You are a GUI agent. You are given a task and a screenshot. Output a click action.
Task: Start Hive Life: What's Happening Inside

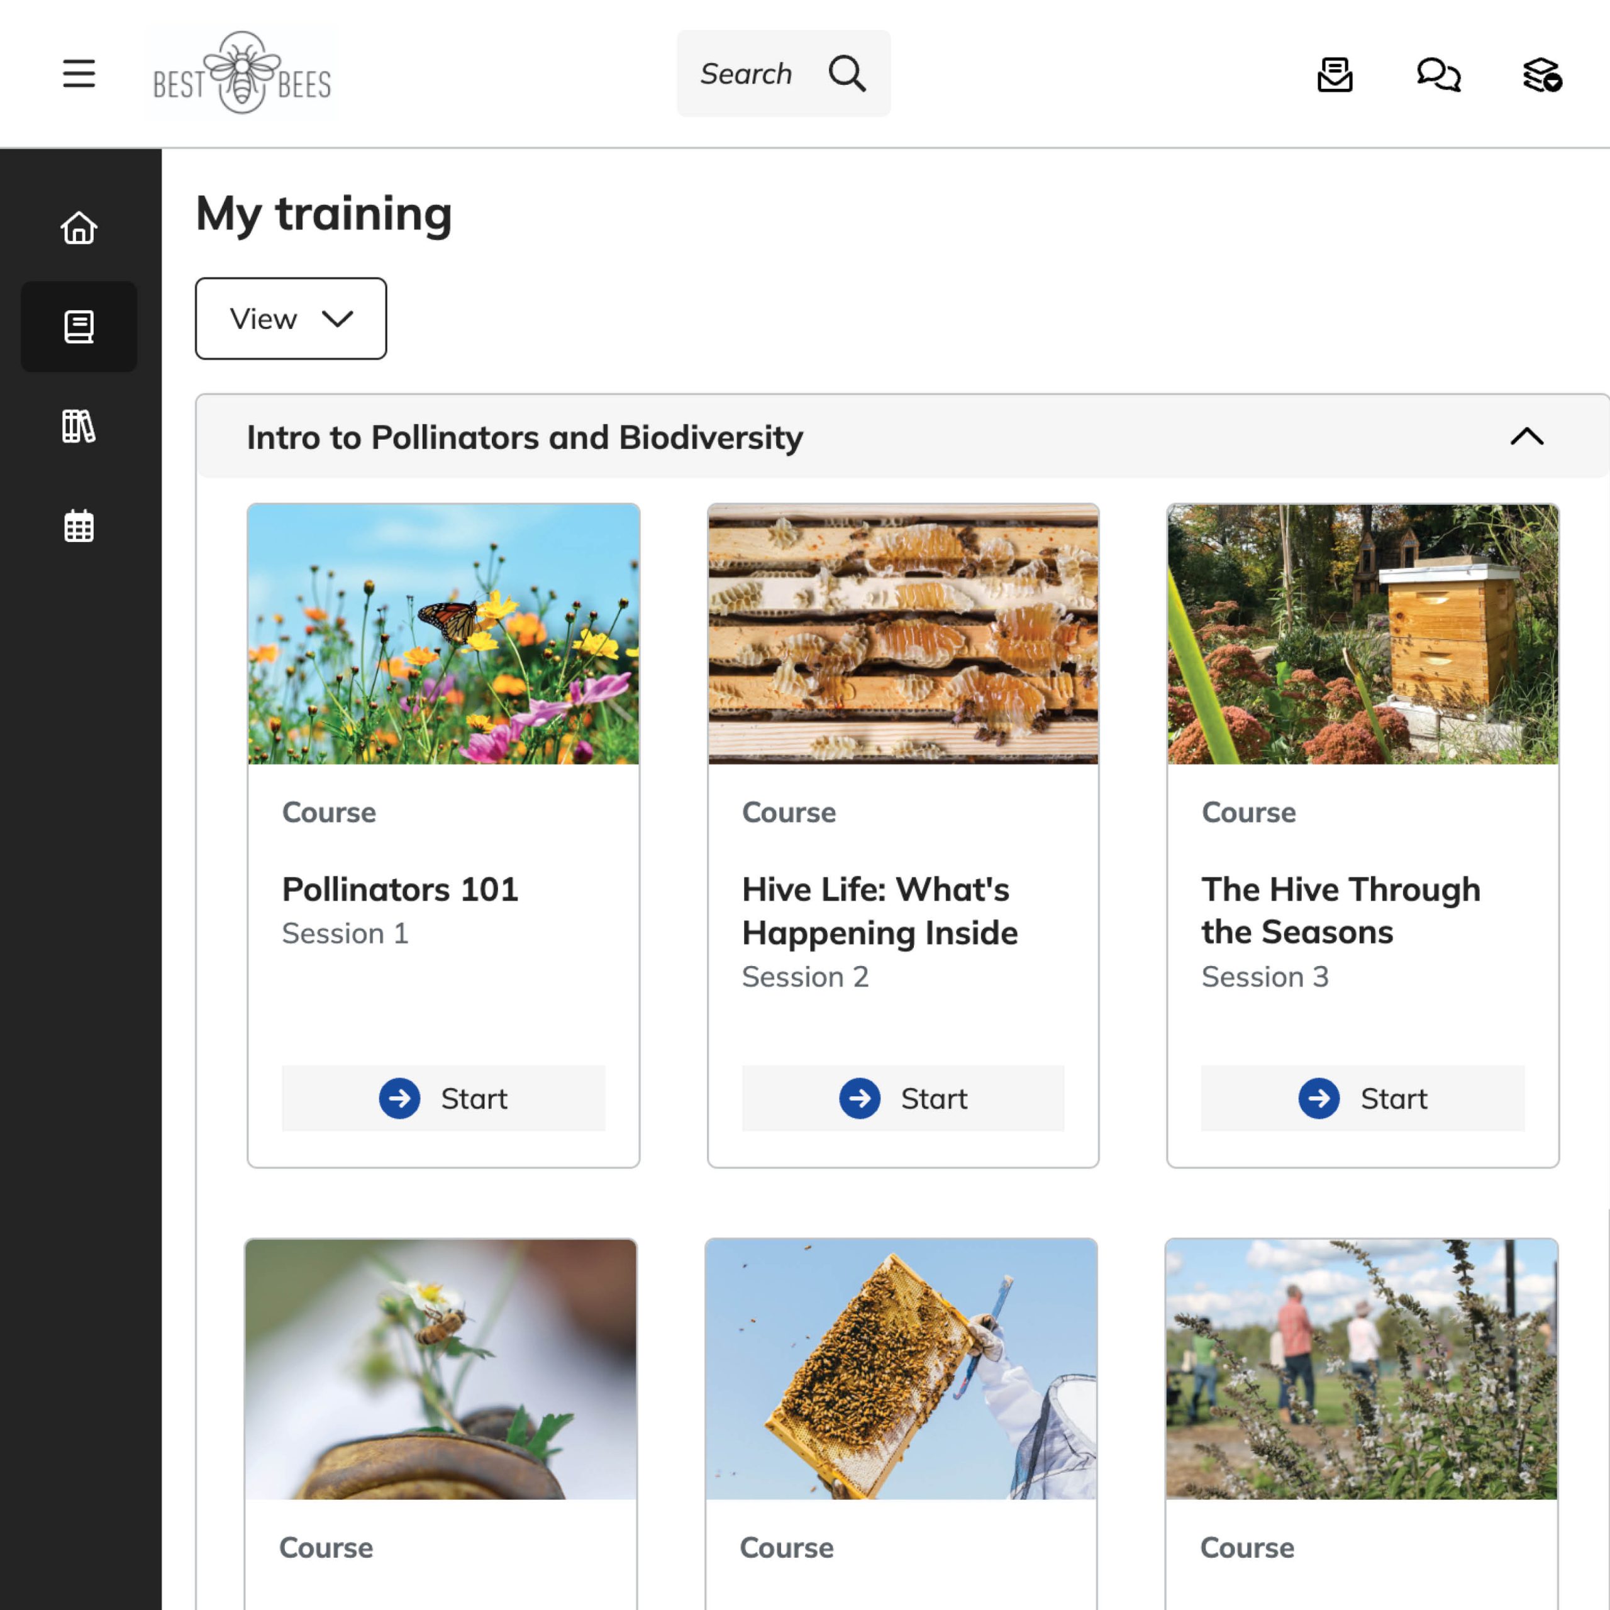(903, 1098)
